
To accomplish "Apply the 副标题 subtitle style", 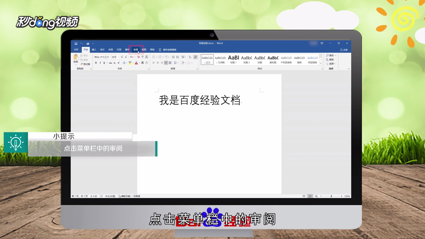I will tap(273, 59).
